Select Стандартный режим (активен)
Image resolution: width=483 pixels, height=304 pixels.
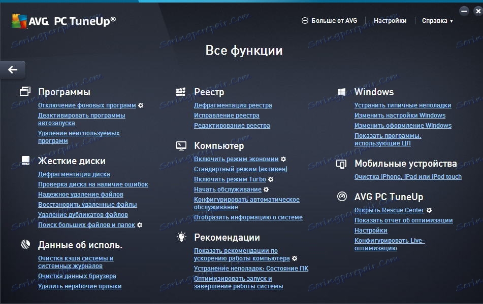click(x=241, y=169)
